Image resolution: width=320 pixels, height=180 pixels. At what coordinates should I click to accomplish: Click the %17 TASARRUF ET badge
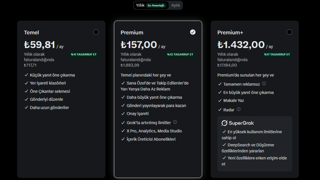coord(277,54)
